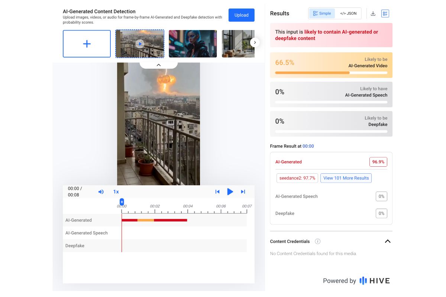Click the Deepfake timeline row label
The width and height of the screenshot is (446, 297).
[x=75, y=246]
